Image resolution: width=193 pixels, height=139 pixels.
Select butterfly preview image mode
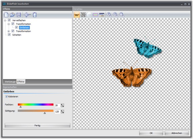pos(77,15)
